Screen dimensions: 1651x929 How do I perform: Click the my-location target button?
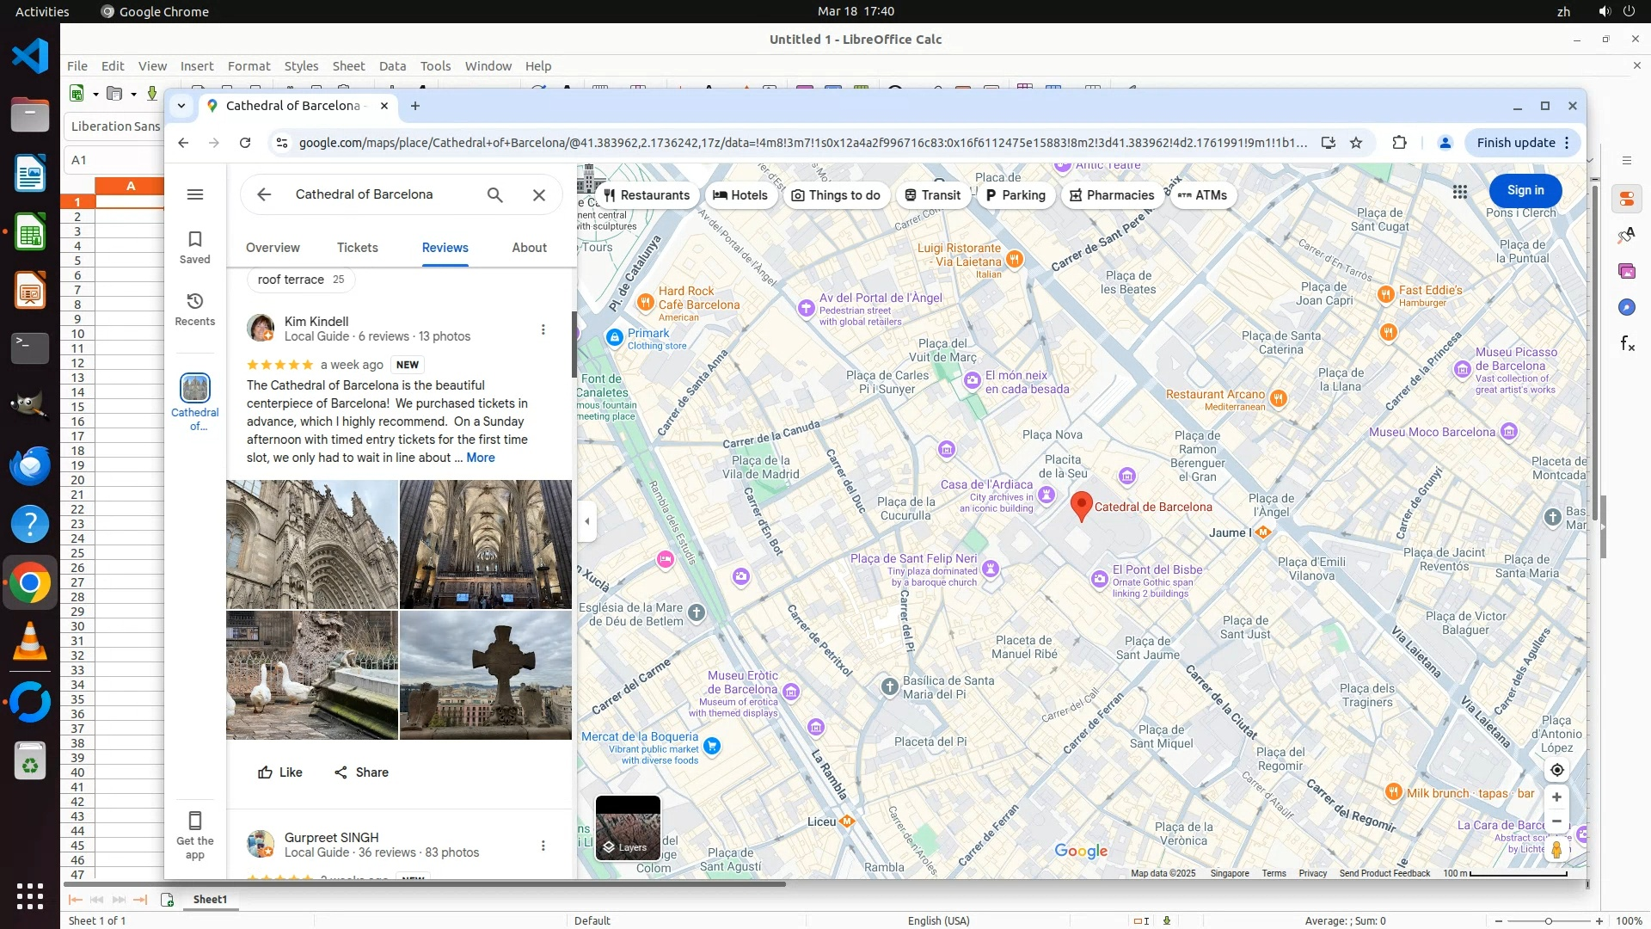click(1556, 770)
